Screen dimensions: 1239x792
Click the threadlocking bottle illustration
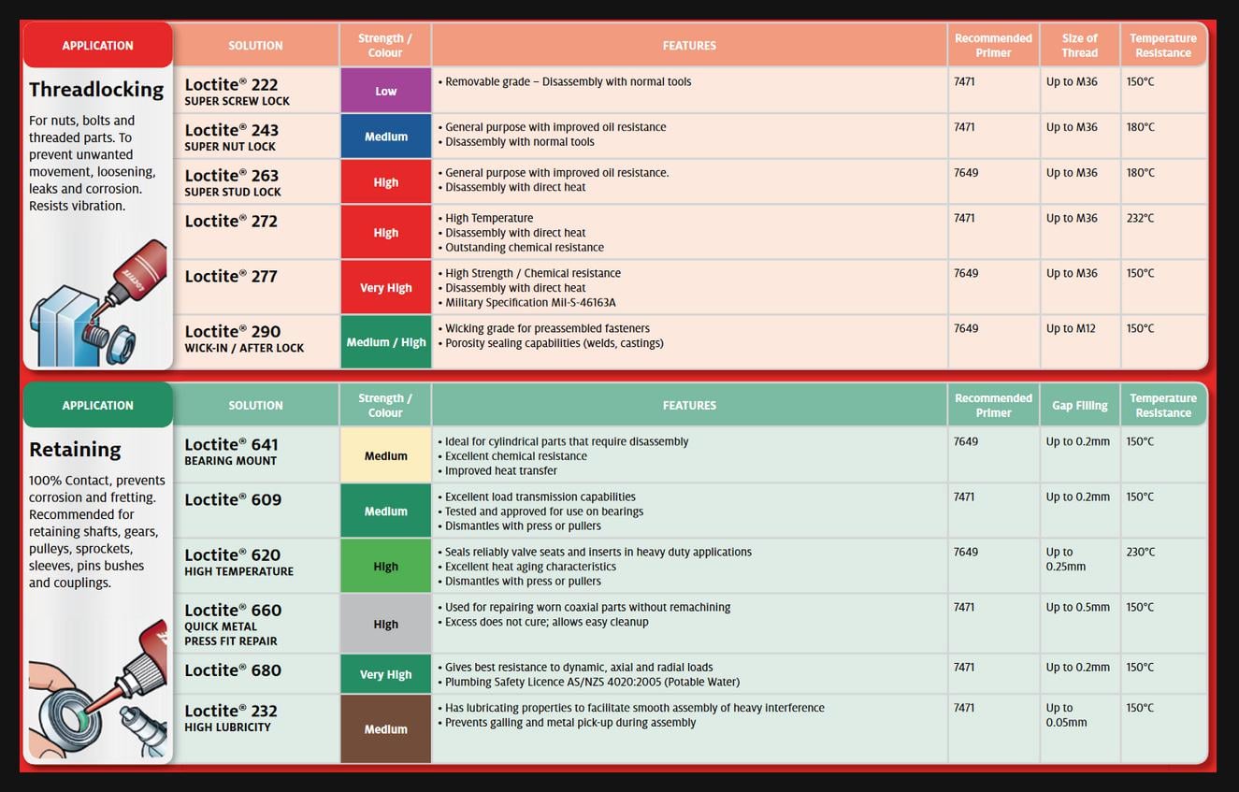point(97,304)
